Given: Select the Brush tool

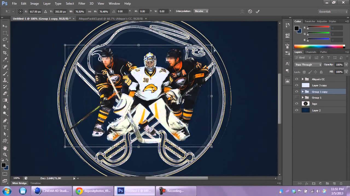Looking at the screenshot, I should 5,73.
